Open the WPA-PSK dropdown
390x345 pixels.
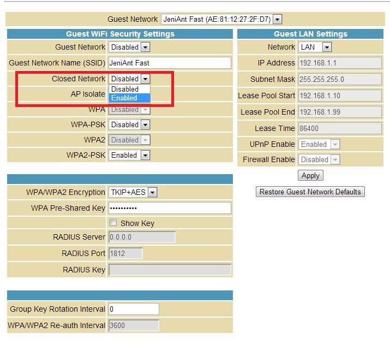[129, 124]
